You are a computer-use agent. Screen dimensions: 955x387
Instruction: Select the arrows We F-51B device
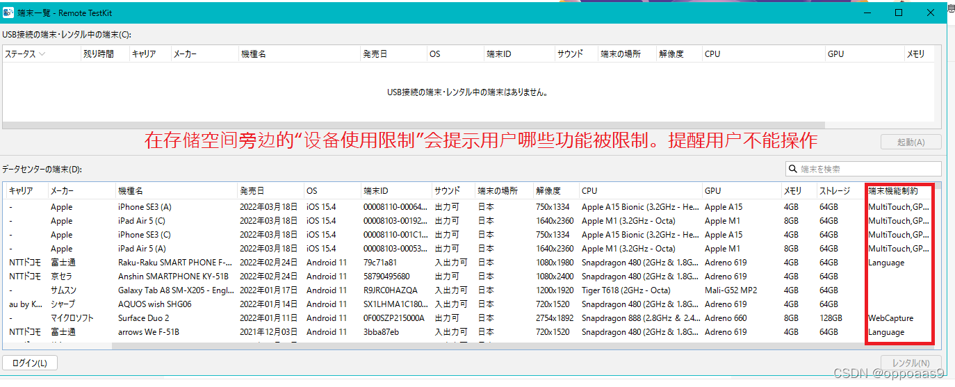click(x=469, y=332)
